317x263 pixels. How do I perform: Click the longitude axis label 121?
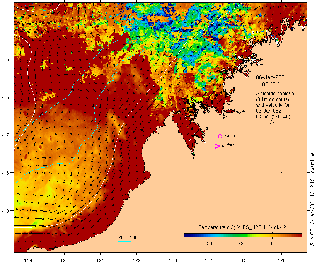pyautogui.click(x=100, y=260)
